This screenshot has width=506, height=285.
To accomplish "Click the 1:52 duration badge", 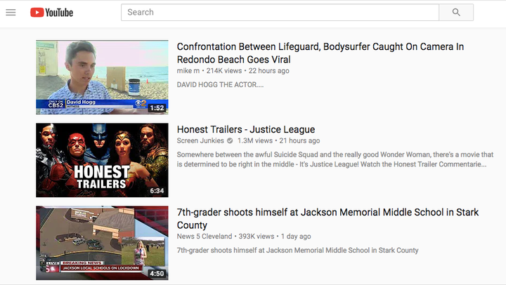I will coord(157,108).
